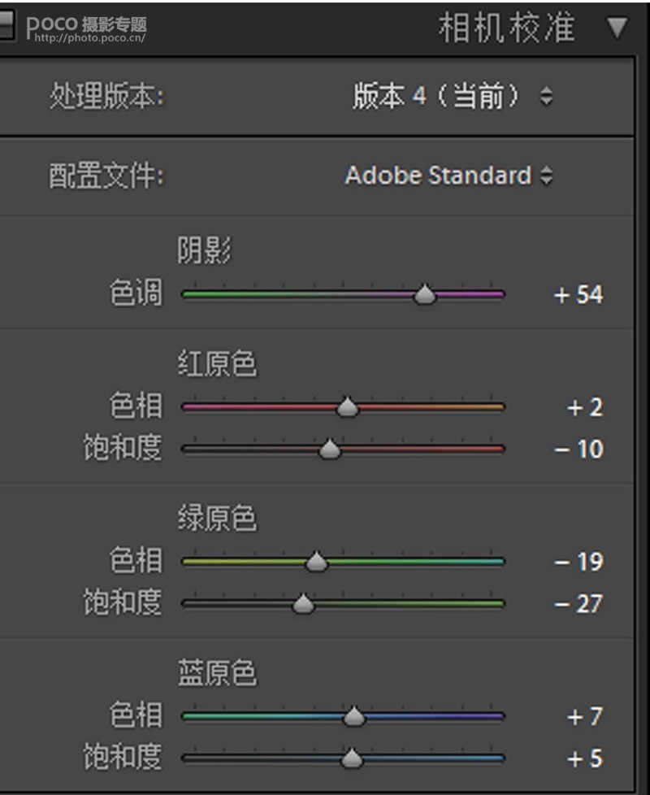Toggle the panel switch at top-left

[x=6, y=25]
